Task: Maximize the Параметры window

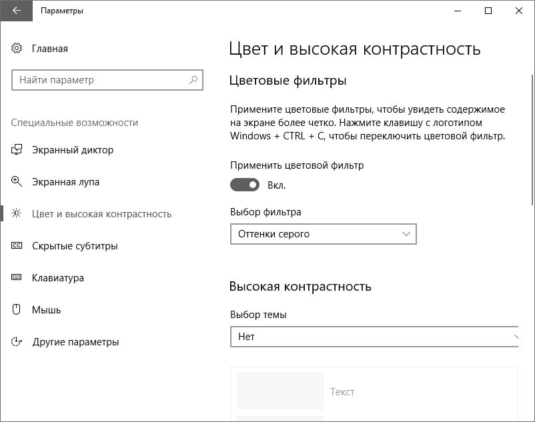Action: pos(488,11)
